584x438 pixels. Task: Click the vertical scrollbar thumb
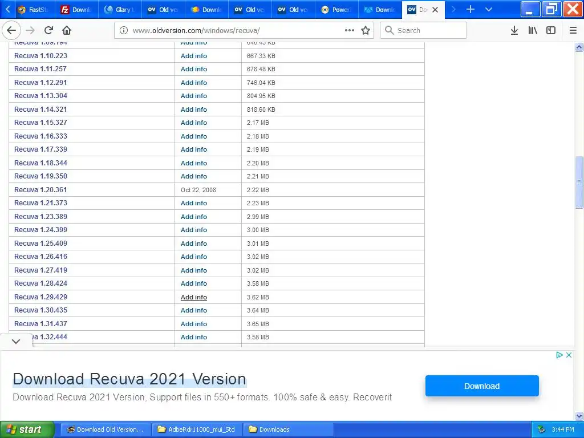(579, 182)
